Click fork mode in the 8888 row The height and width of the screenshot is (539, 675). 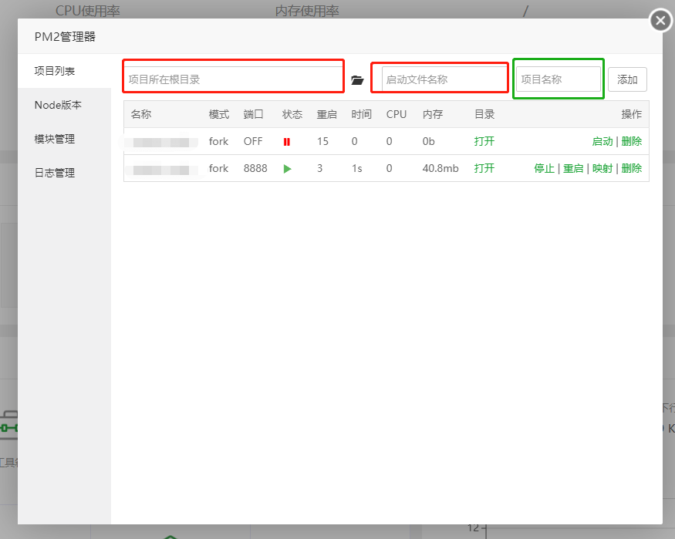218,168
